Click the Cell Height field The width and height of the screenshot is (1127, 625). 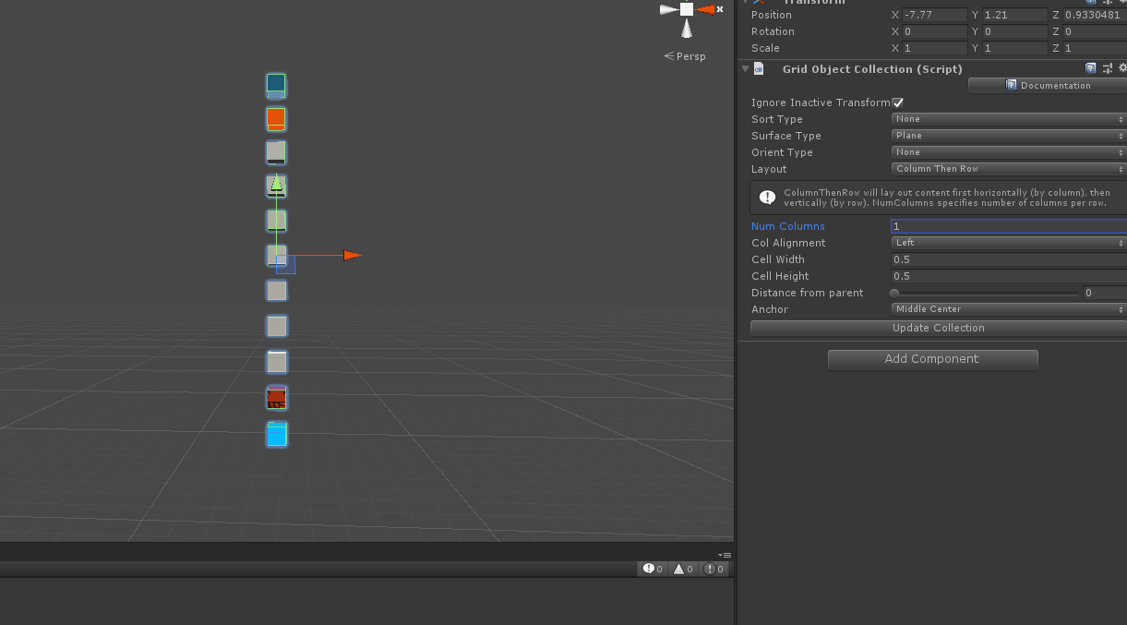click(x=1009, y=276)
